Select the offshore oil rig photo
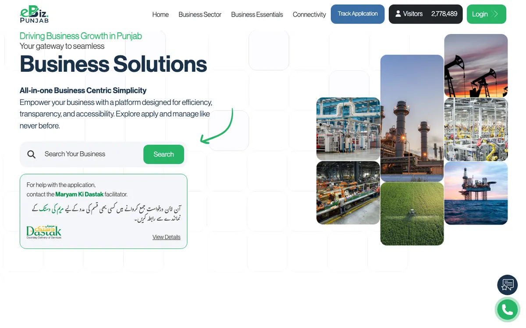Viewport: 526px width, 328px height. [x=476, y=193]
